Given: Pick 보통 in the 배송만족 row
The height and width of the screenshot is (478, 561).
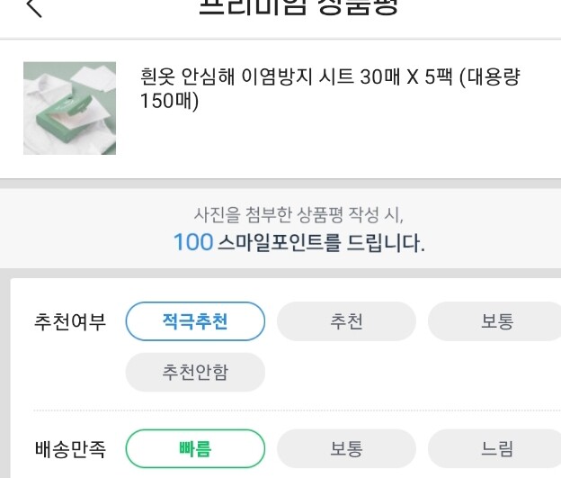Looking at the screenshot, I should 346,448.
